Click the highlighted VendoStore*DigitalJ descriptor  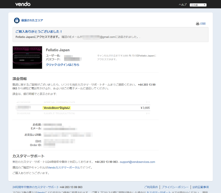pyautogui.click(x=57, y=108)
